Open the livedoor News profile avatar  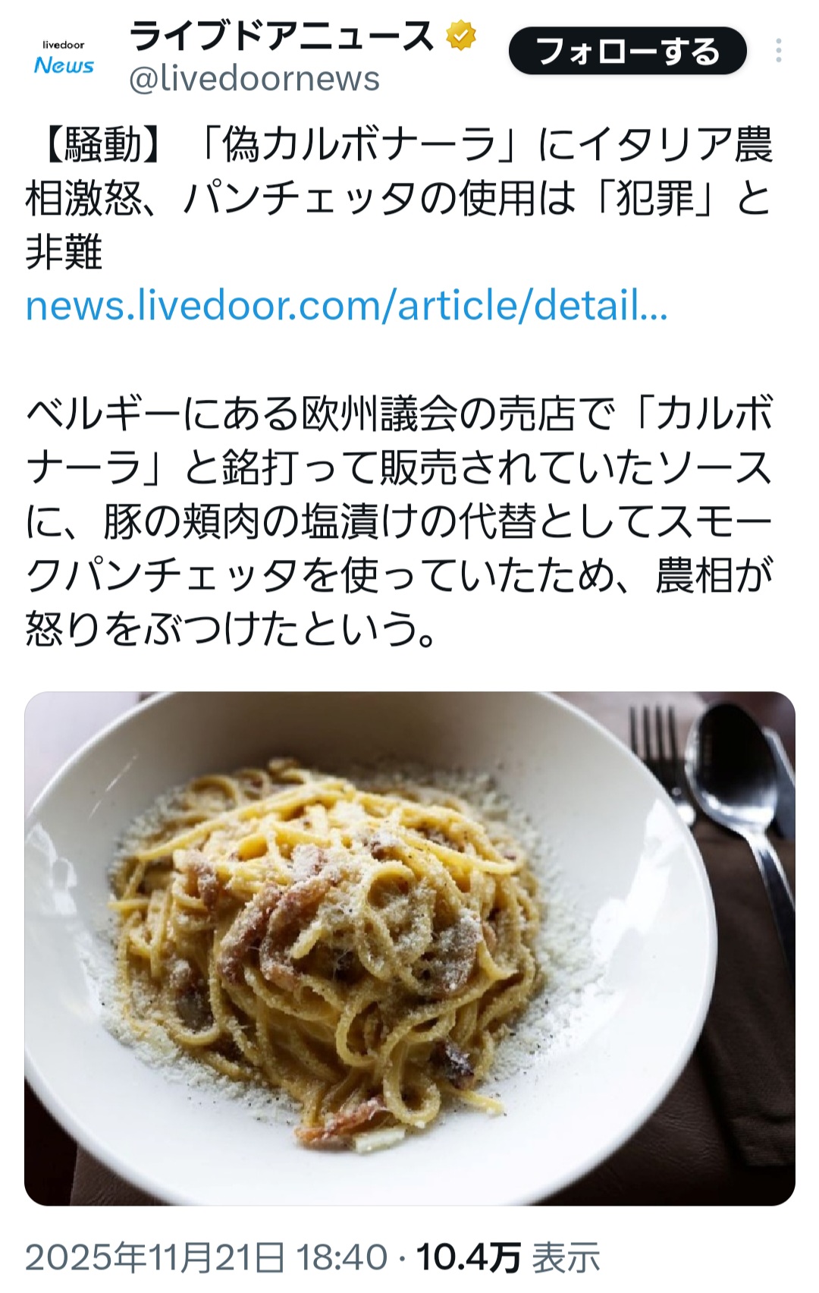tap(64, 58)
